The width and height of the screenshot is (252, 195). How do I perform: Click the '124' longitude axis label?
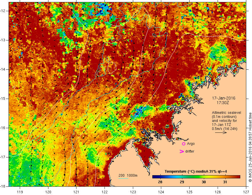click(x=161, y=192)
